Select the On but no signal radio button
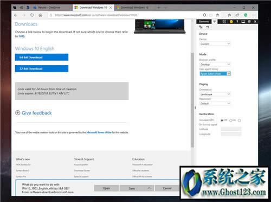Image resolution: width=271 pixels, height=202 pixels. pos(240,121)
